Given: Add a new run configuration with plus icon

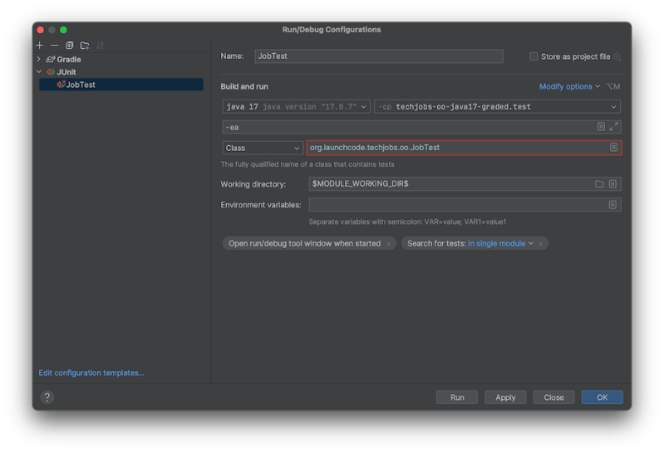Looking at the screenshot, I should 40,46.
